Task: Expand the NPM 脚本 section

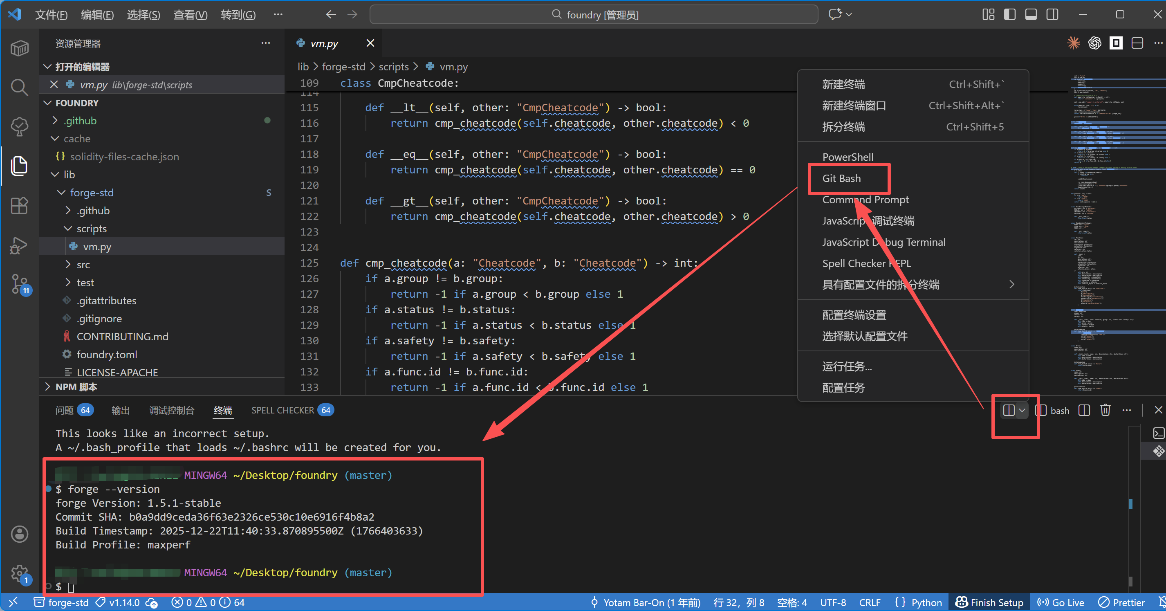Action: tap(76, 387)
